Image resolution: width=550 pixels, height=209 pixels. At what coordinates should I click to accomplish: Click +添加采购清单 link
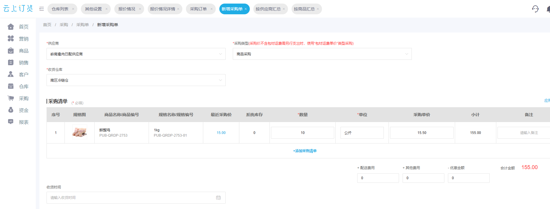[x=305, y=151]
